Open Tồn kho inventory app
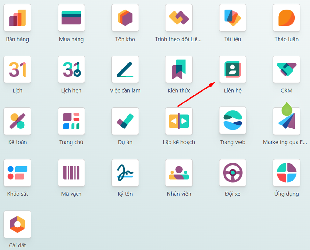The image size is (310, 250). [x=125, y=18]
